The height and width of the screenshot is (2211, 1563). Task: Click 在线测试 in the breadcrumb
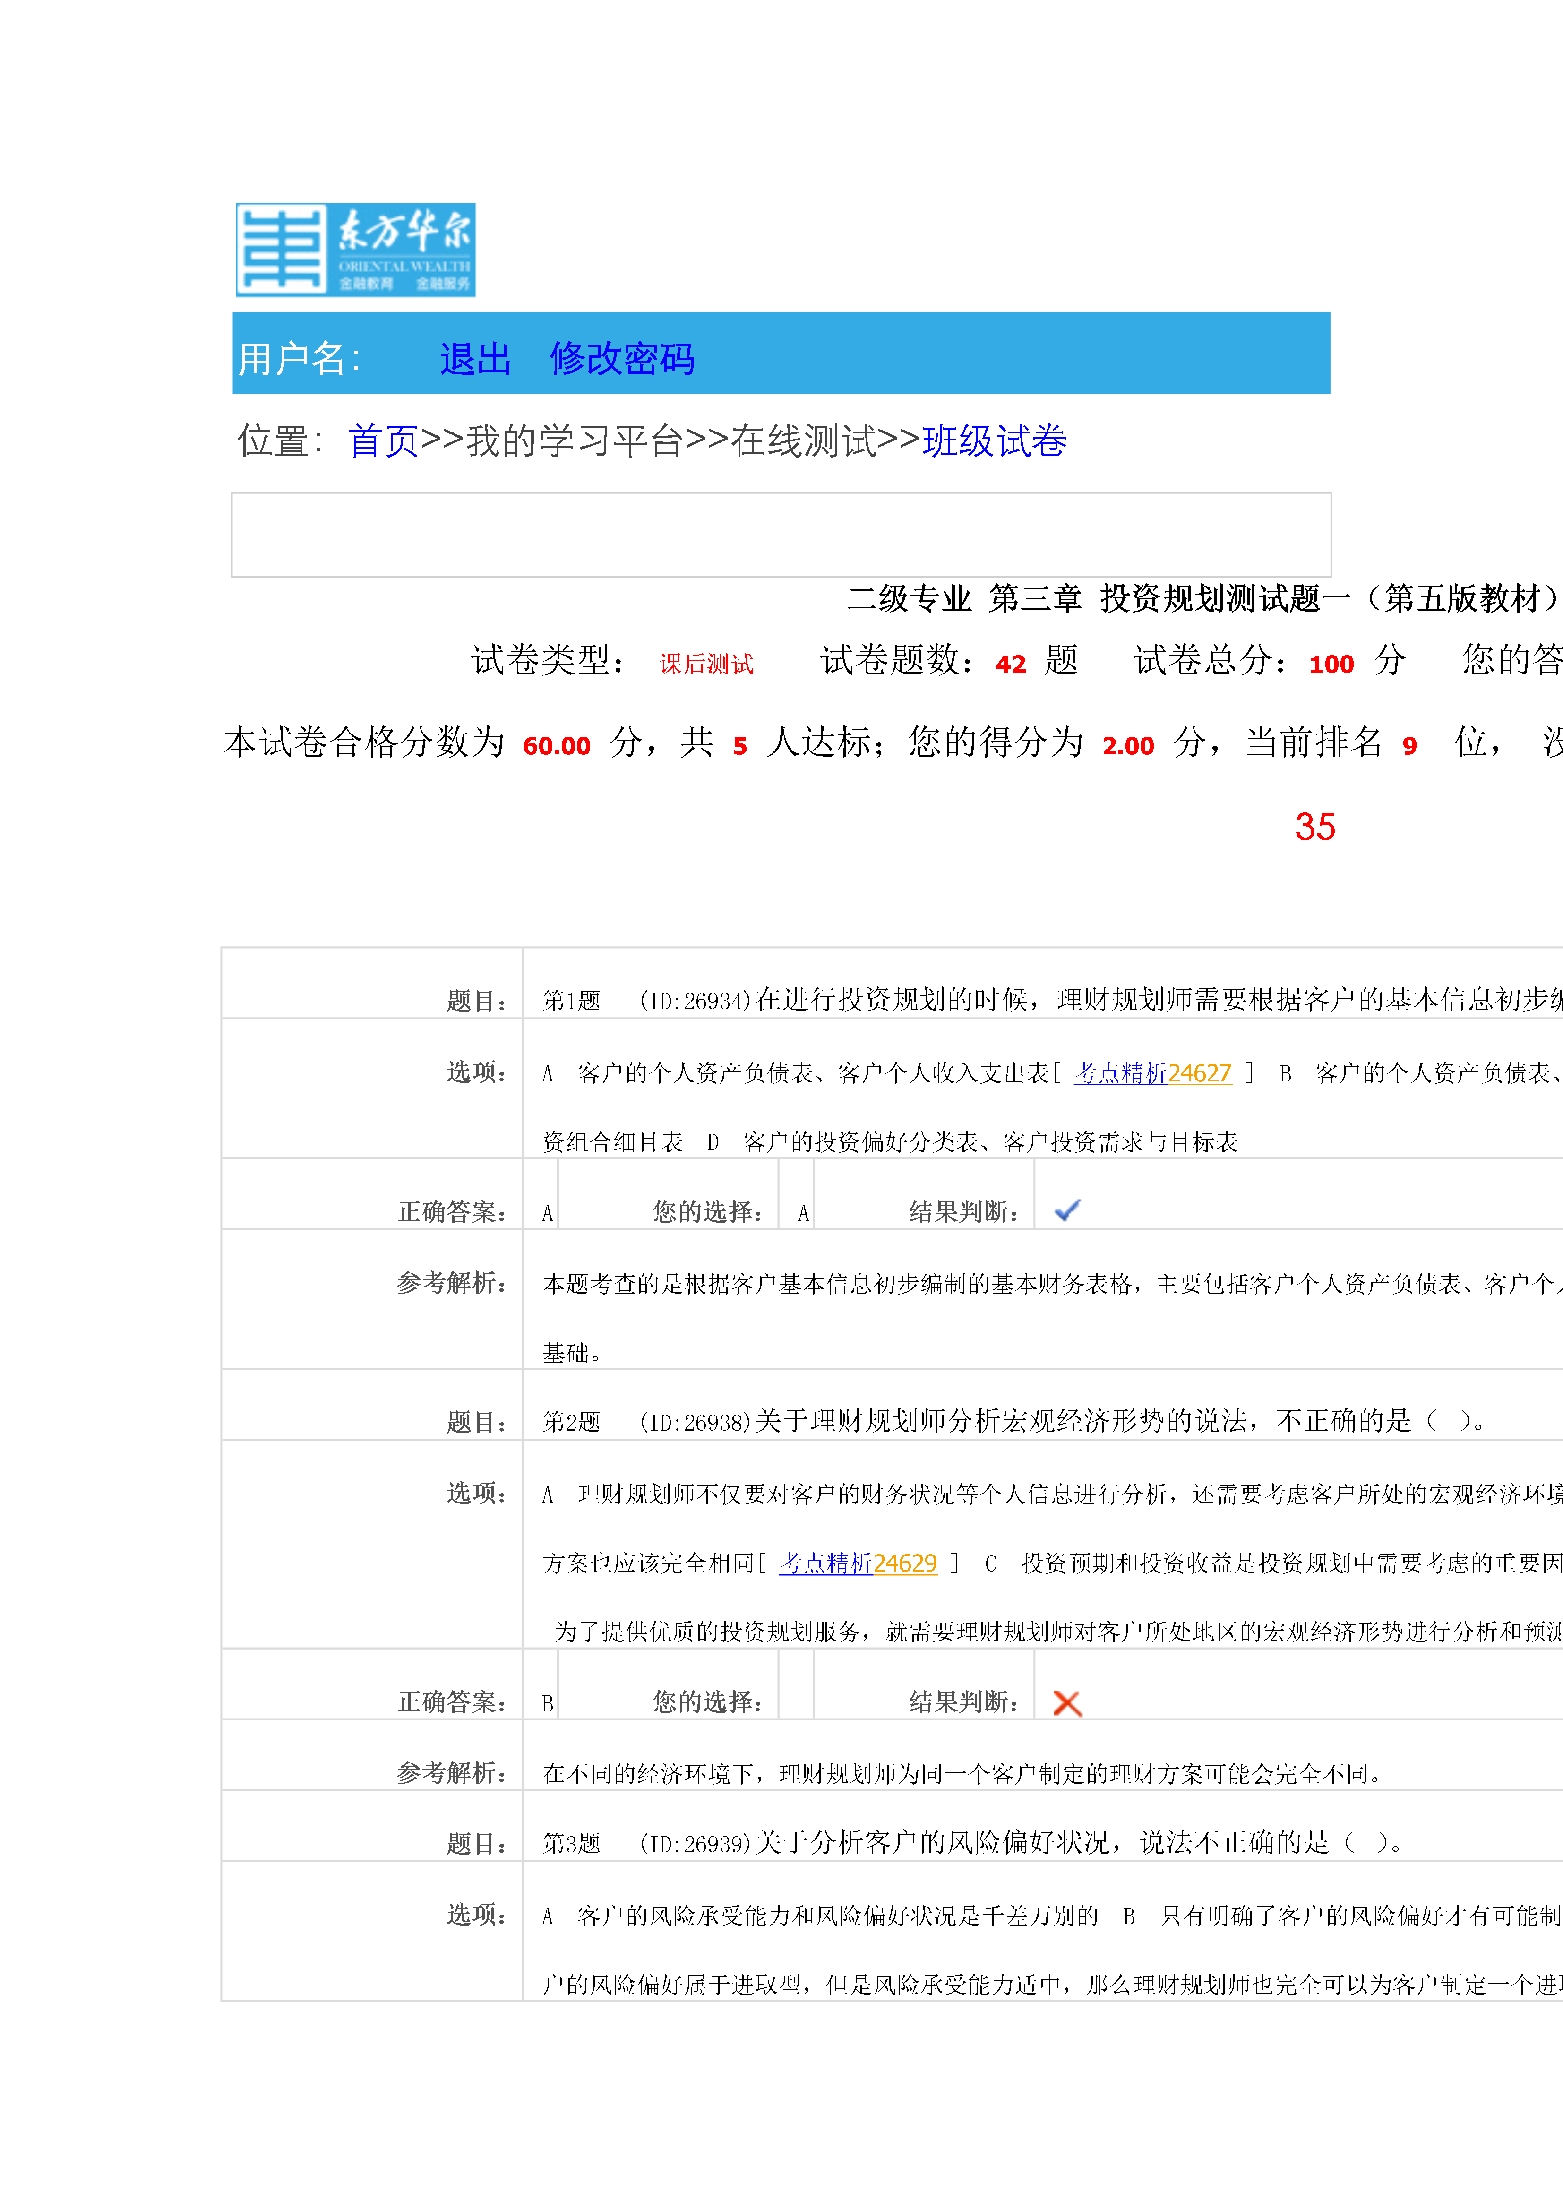point(804,442)
